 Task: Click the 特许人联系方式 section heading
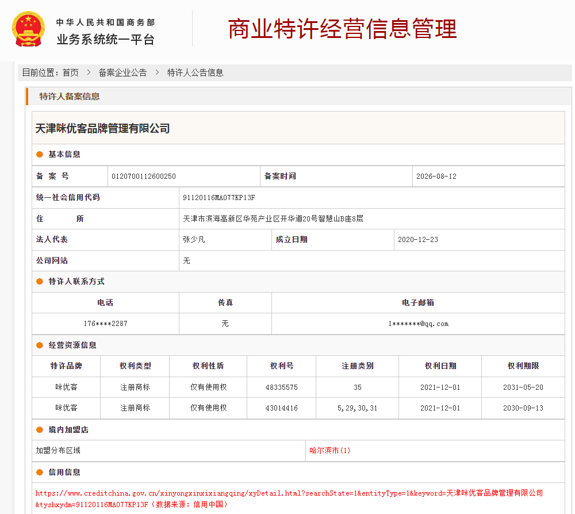tap(76, 281)
